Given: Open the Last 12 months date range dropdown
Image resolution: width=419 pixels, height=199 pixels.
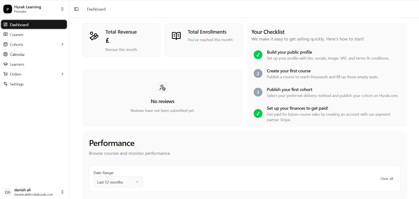Looking at the screenshot, I should [x=118, y=182].
